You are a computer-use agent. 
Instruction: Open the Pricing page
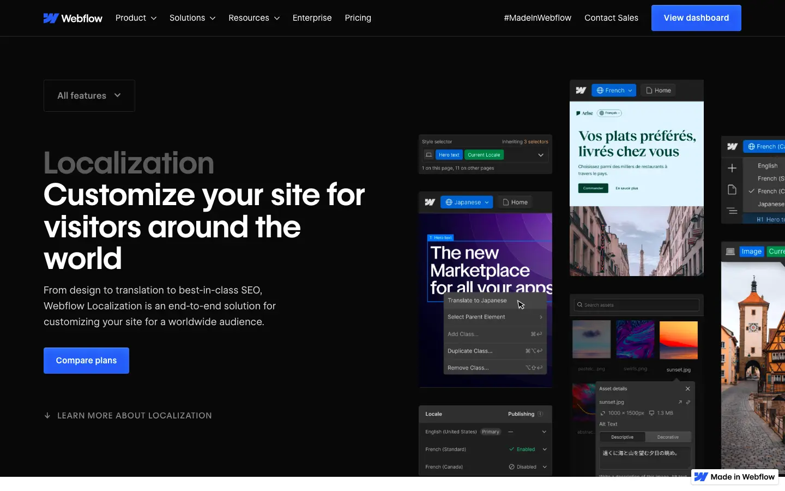click(x=358, y=18)
